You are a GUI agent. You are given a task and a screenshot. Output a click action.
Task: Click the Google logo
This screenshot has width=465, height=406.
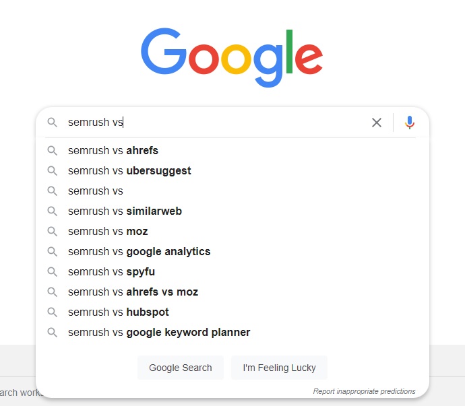tap(232, 57)
